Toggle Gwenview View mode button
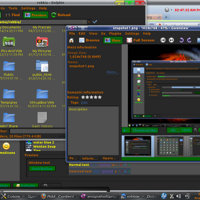Image resolution: width=200 pixels, height=200 pixels. [112, 40]
